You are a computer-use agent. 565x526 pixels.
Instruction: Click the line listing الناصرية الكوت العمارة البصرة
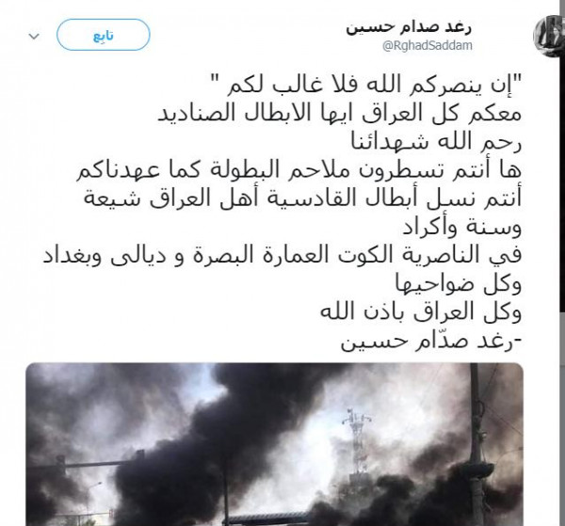282,255
